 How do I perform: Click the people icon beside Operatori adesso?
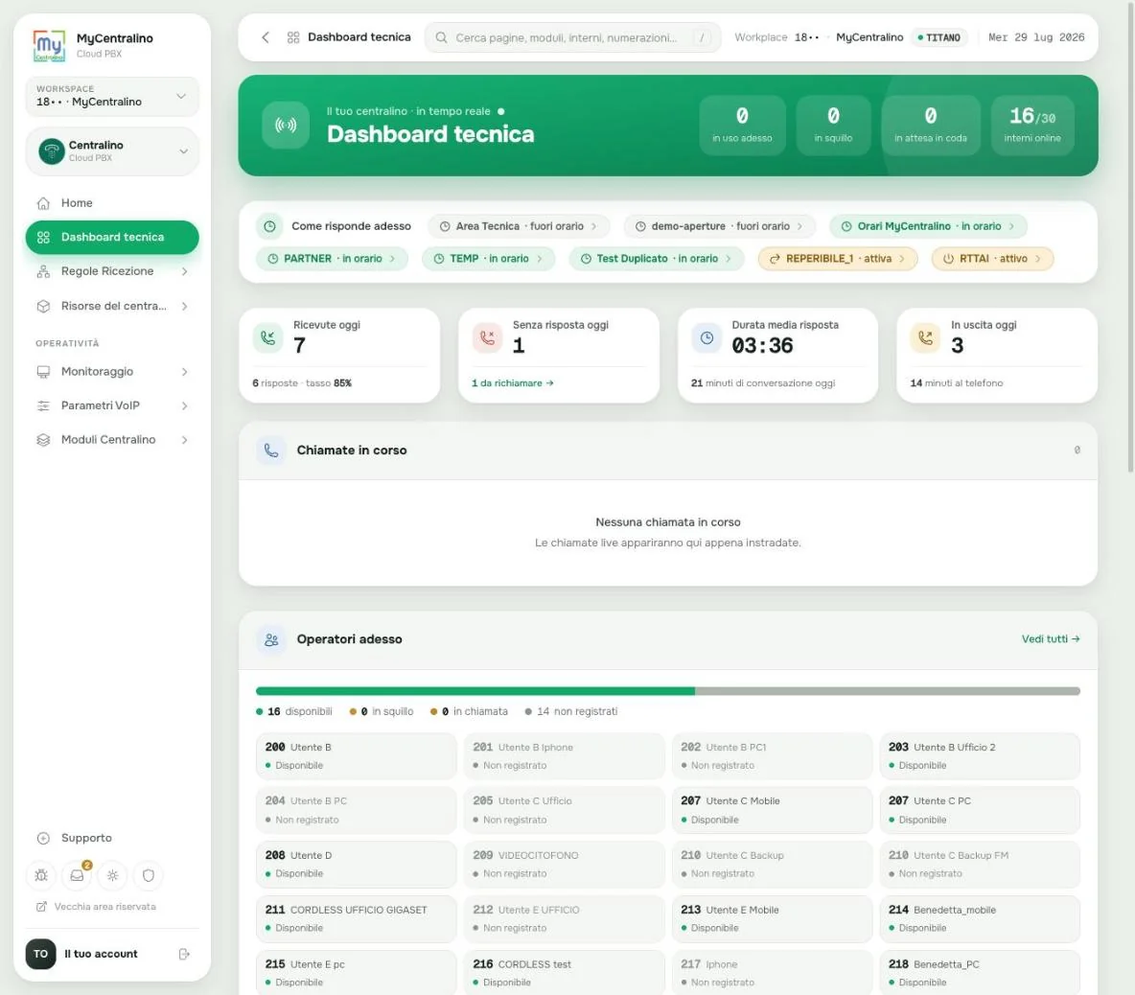point(271,640)
